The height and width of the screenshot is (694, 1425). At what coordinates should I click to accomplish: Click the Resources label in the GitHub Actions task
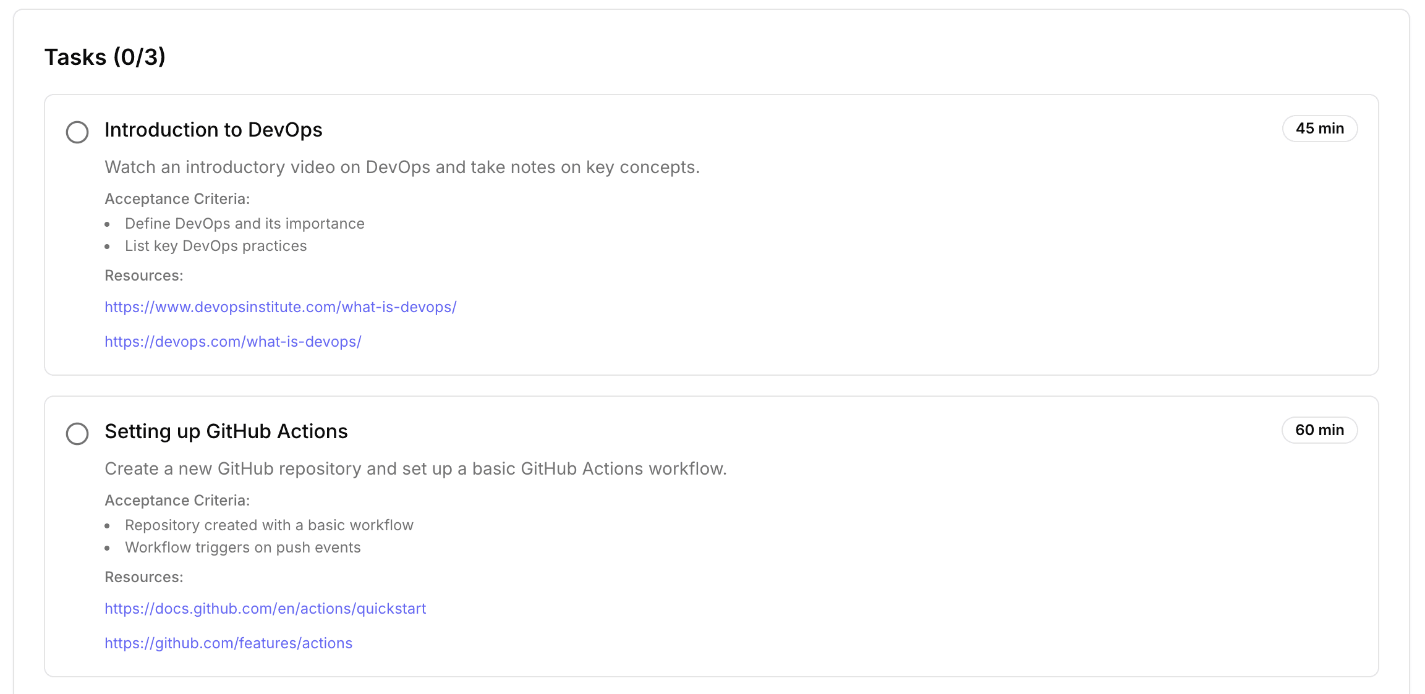[144, 577]
